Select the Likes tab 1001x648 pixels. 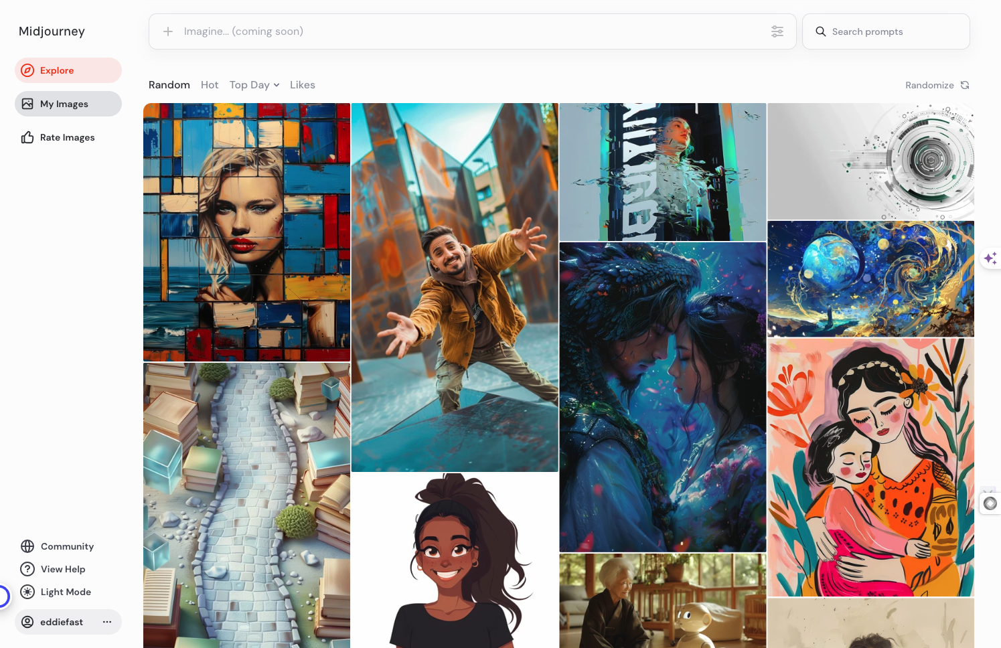(303, 85)
